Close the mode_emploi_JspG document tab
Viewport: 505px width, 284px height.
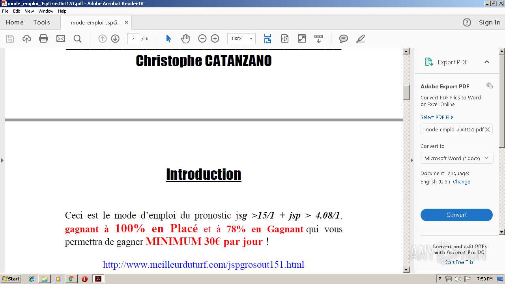click(127, 22)
